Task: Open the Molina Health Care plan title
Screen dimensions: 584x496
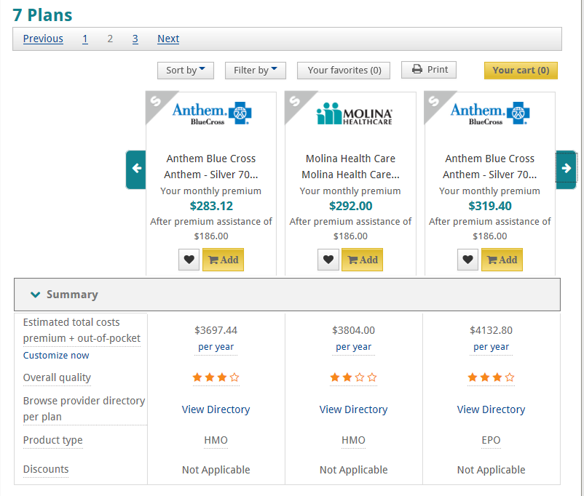Action: (x=350, y=167)
